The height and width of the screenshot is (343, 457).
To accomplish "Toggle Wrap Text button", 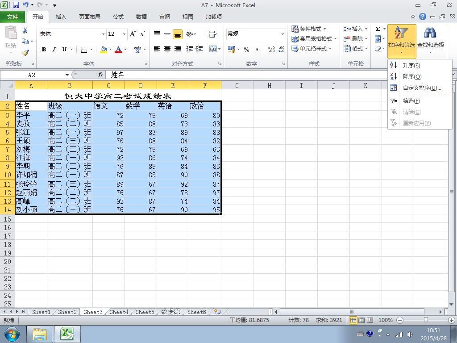I will [213, 34].
